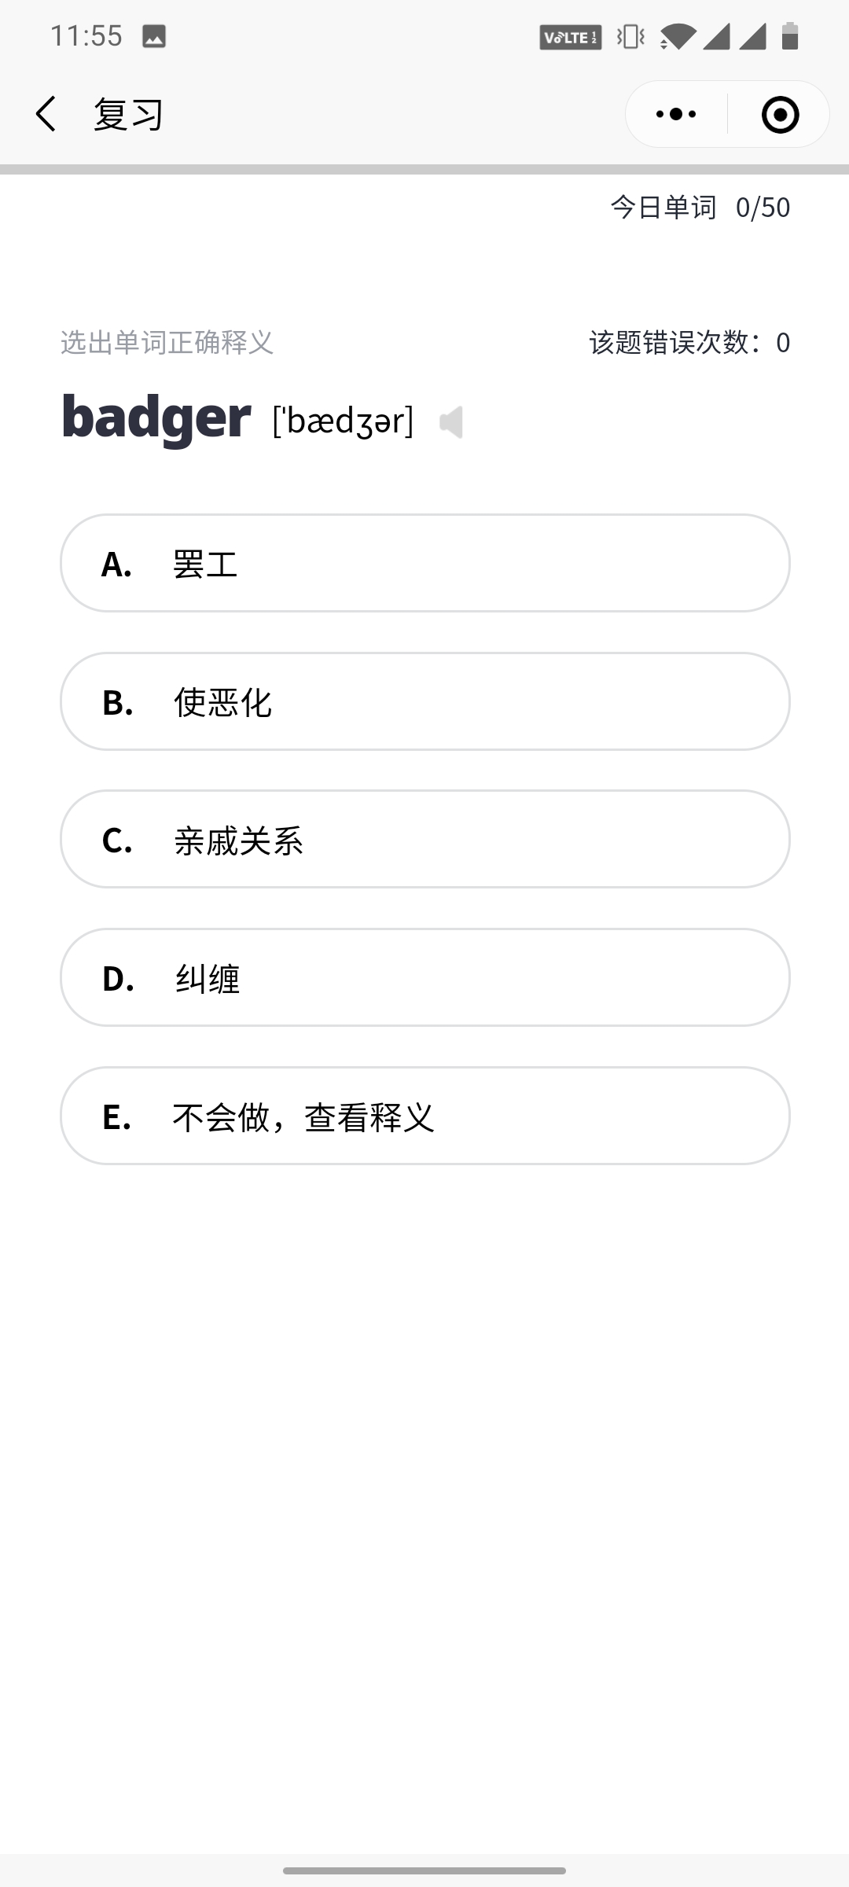This screenshot has width=849, height=1887.
Task: Tap the gray progress bar below header
Action: [424, 169]
